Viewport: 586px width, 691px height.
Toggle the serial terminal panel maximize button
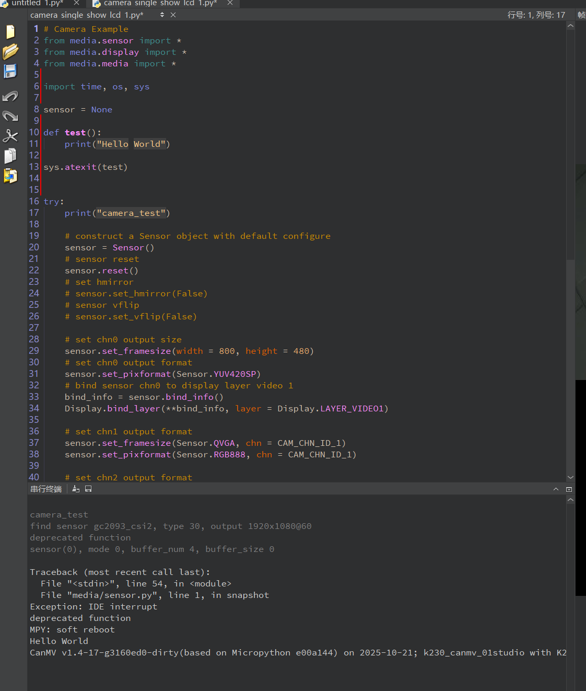[569, 489]
